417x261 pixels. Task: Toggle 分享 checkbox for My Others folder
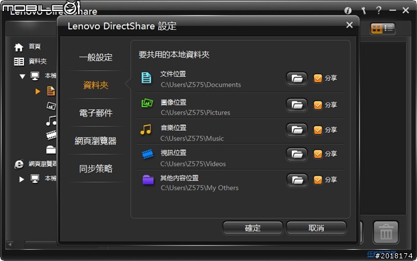318,180
